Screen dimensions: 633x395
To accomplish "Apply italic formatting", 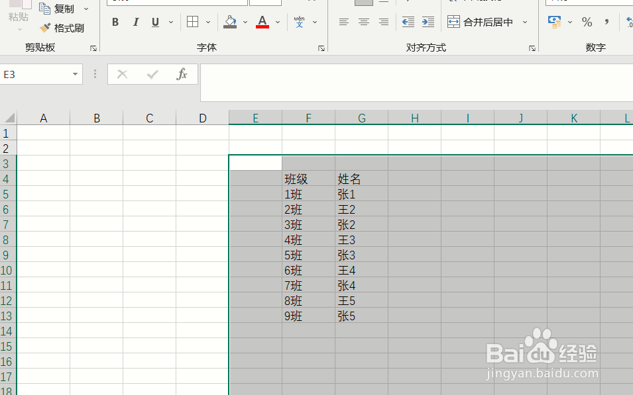I will 135,22.
